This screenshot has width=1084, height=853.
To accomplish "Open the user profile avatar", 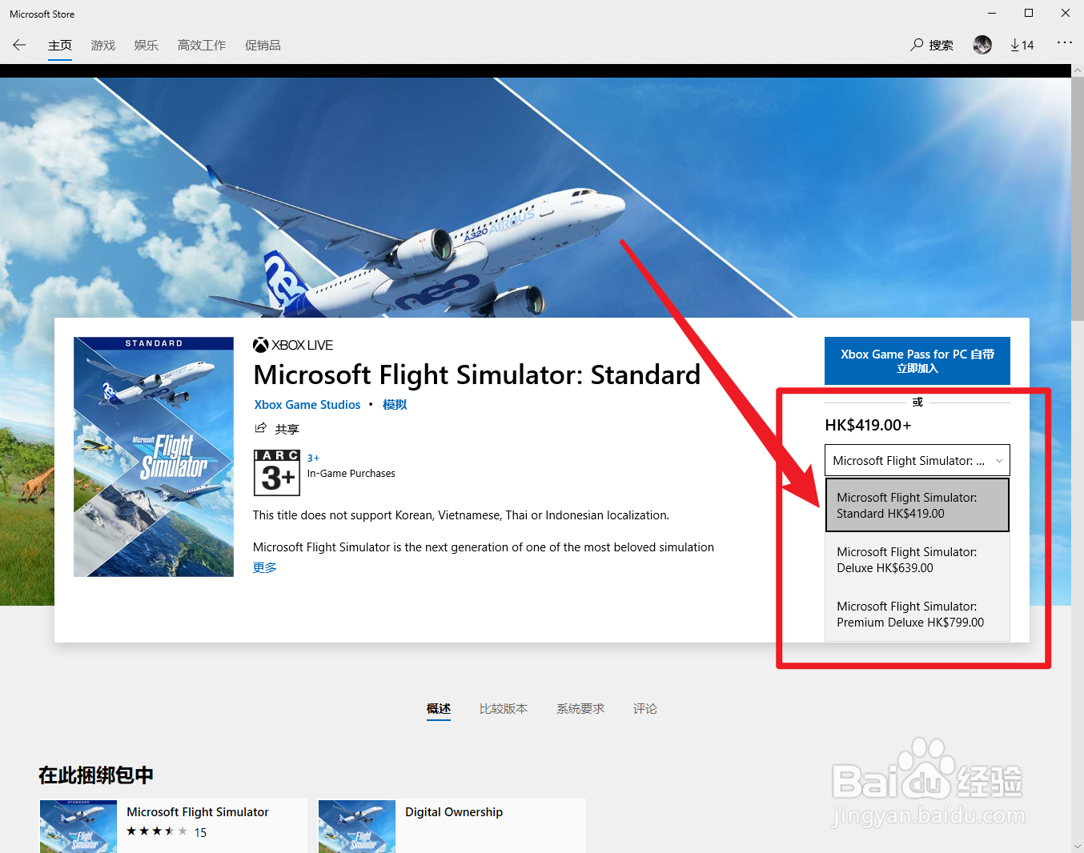I will click(982, 45).
